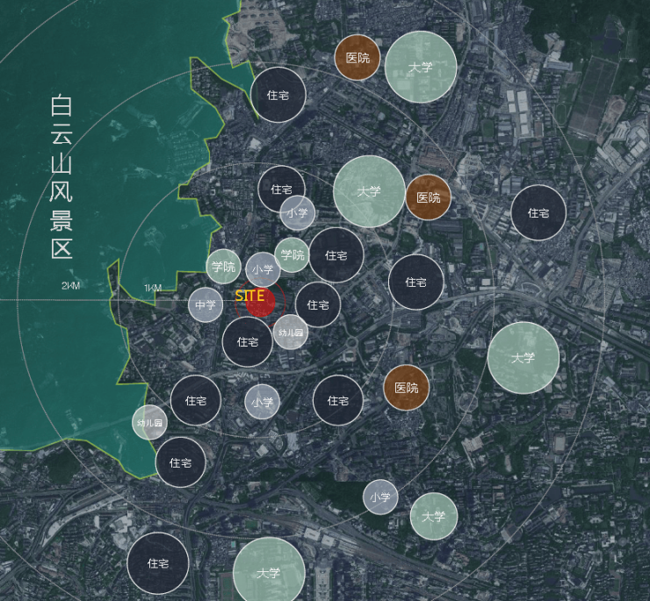
Task: Click the 大学 circle at bottom edge
Action: [269, 572]
